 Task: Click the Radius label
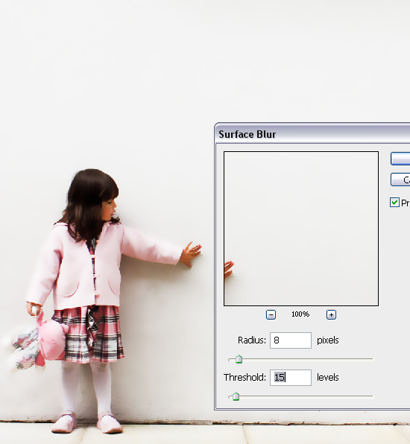point(252,340)
